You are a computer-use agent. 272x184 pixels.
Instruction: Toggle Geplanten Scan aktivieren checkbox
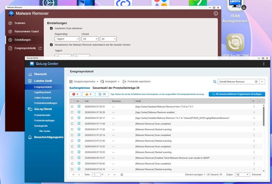point(51,28)
